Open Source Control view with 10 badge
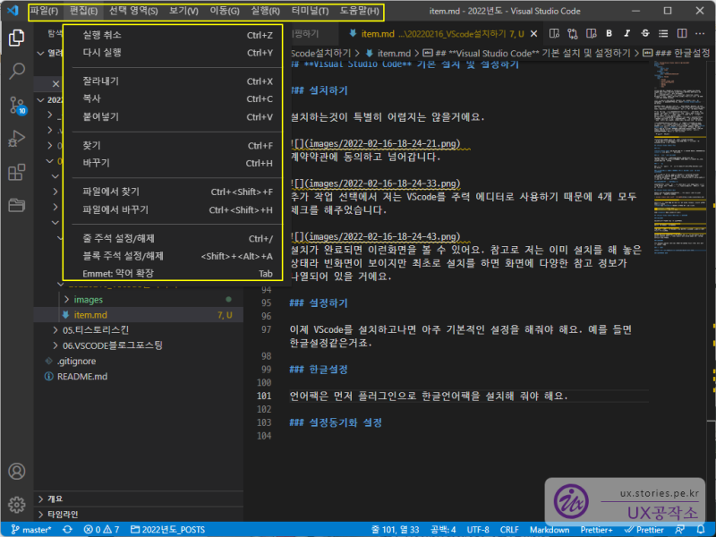 pos(17,105)
